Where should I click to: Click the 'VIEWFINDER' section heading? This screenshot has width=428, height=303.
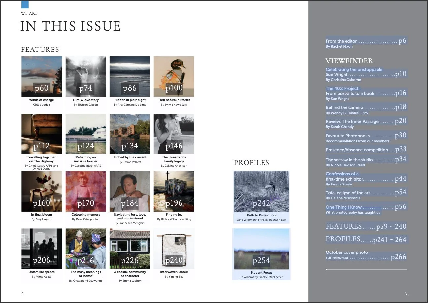(x=349, y=61)
